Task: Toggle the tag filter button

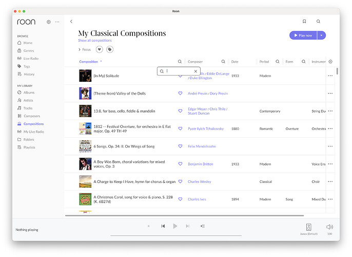Action: 110,49
